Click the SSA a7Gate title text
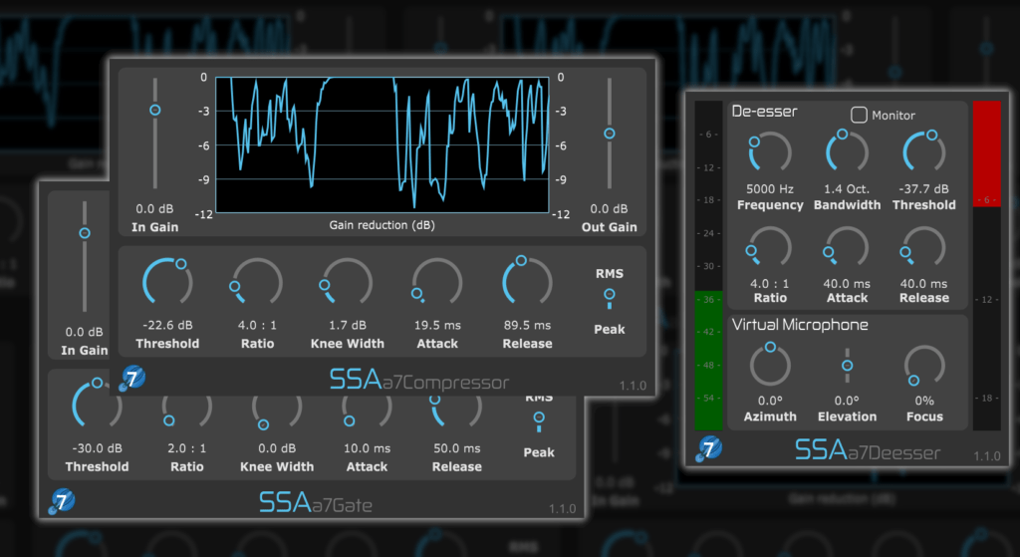Screen dimensions: 1020x557 (316, 503)
